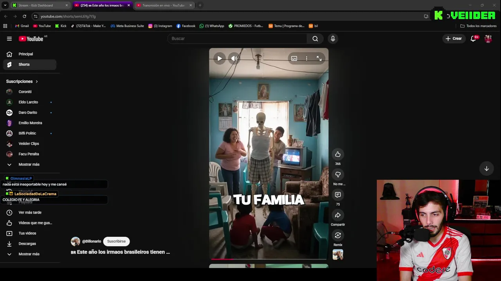
Task: Seek using the Short's red progress bar
Action: 269,259
